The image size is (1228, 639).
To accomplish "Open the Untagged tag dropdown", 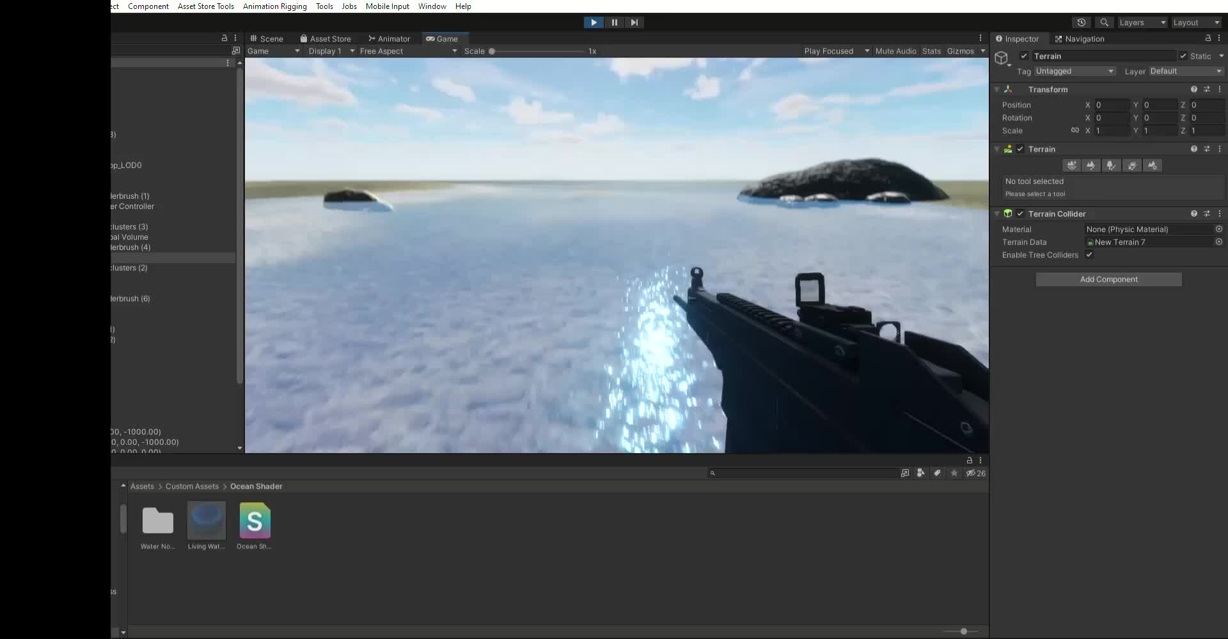I will pyautogui.click(x=1074, y=72).
